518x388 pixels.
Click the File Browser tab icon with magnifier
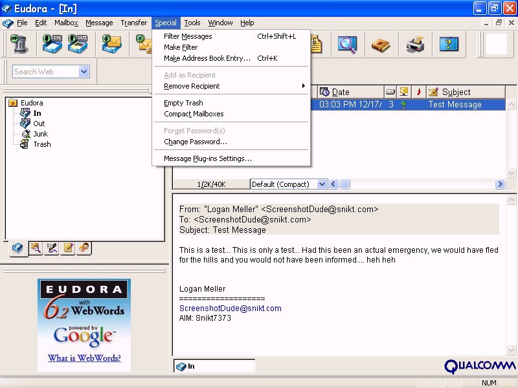(x=36, y=248)
